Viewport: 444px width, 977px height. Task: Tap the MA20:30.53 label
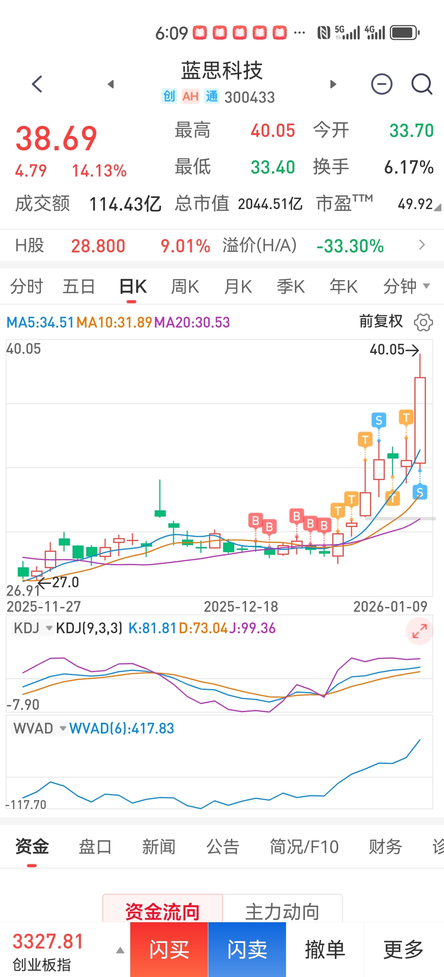(x=192, y=322)
